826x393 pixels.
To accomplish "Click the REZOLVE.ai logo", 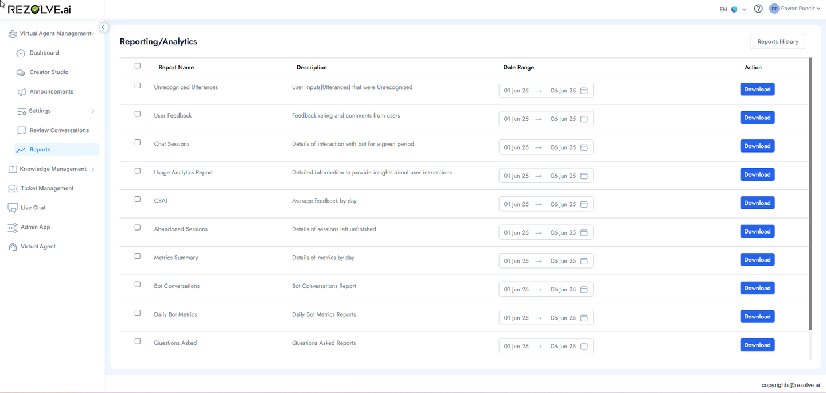I will click(x=40, y=10).
